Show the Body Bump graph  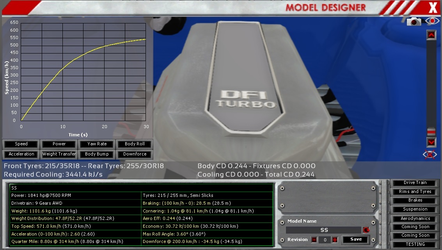point(97,154)
